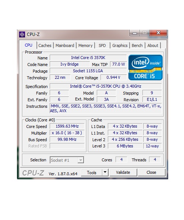Click the Core Voltage value '0.944 V'
This screenshot has width=184, height=220.
click(113, 77)
